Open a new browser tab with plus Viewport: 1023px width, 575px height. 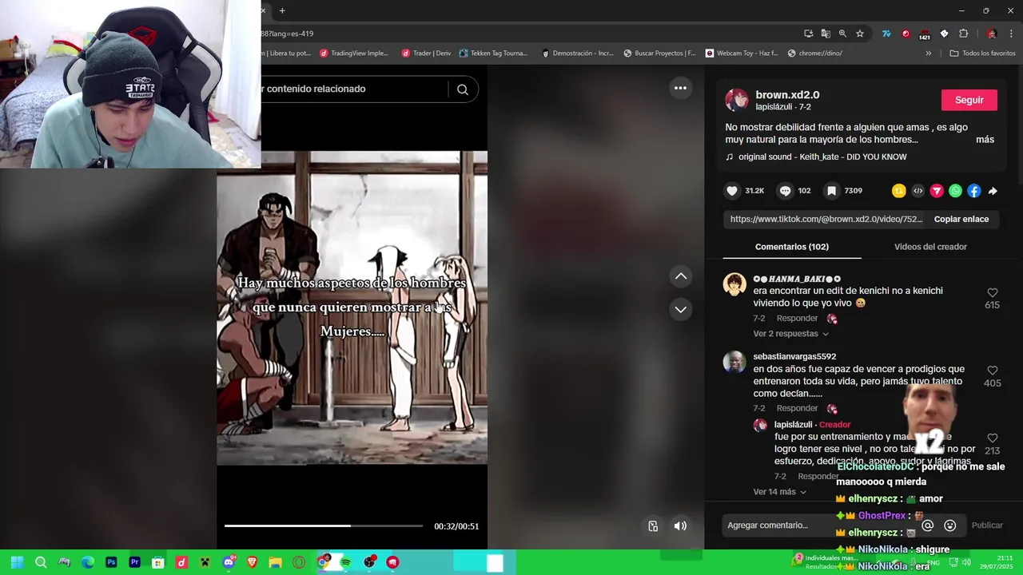tap(282, 10)
